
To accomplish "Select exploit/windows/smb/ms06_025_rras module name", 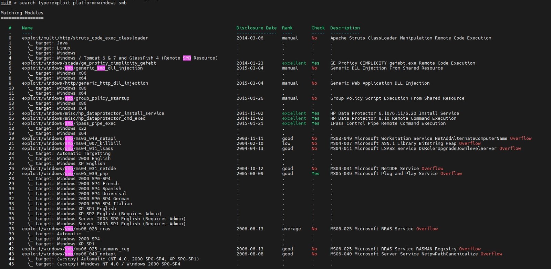I will (66, 229).
